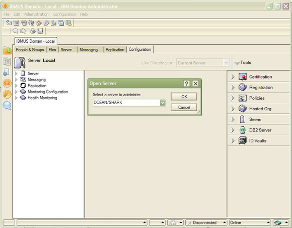
Task: Click the blue globe page sidebar icon
Action: (x=7, y=72)
